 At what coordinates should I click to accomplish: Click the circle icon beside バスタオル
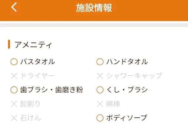pos(14,62)
